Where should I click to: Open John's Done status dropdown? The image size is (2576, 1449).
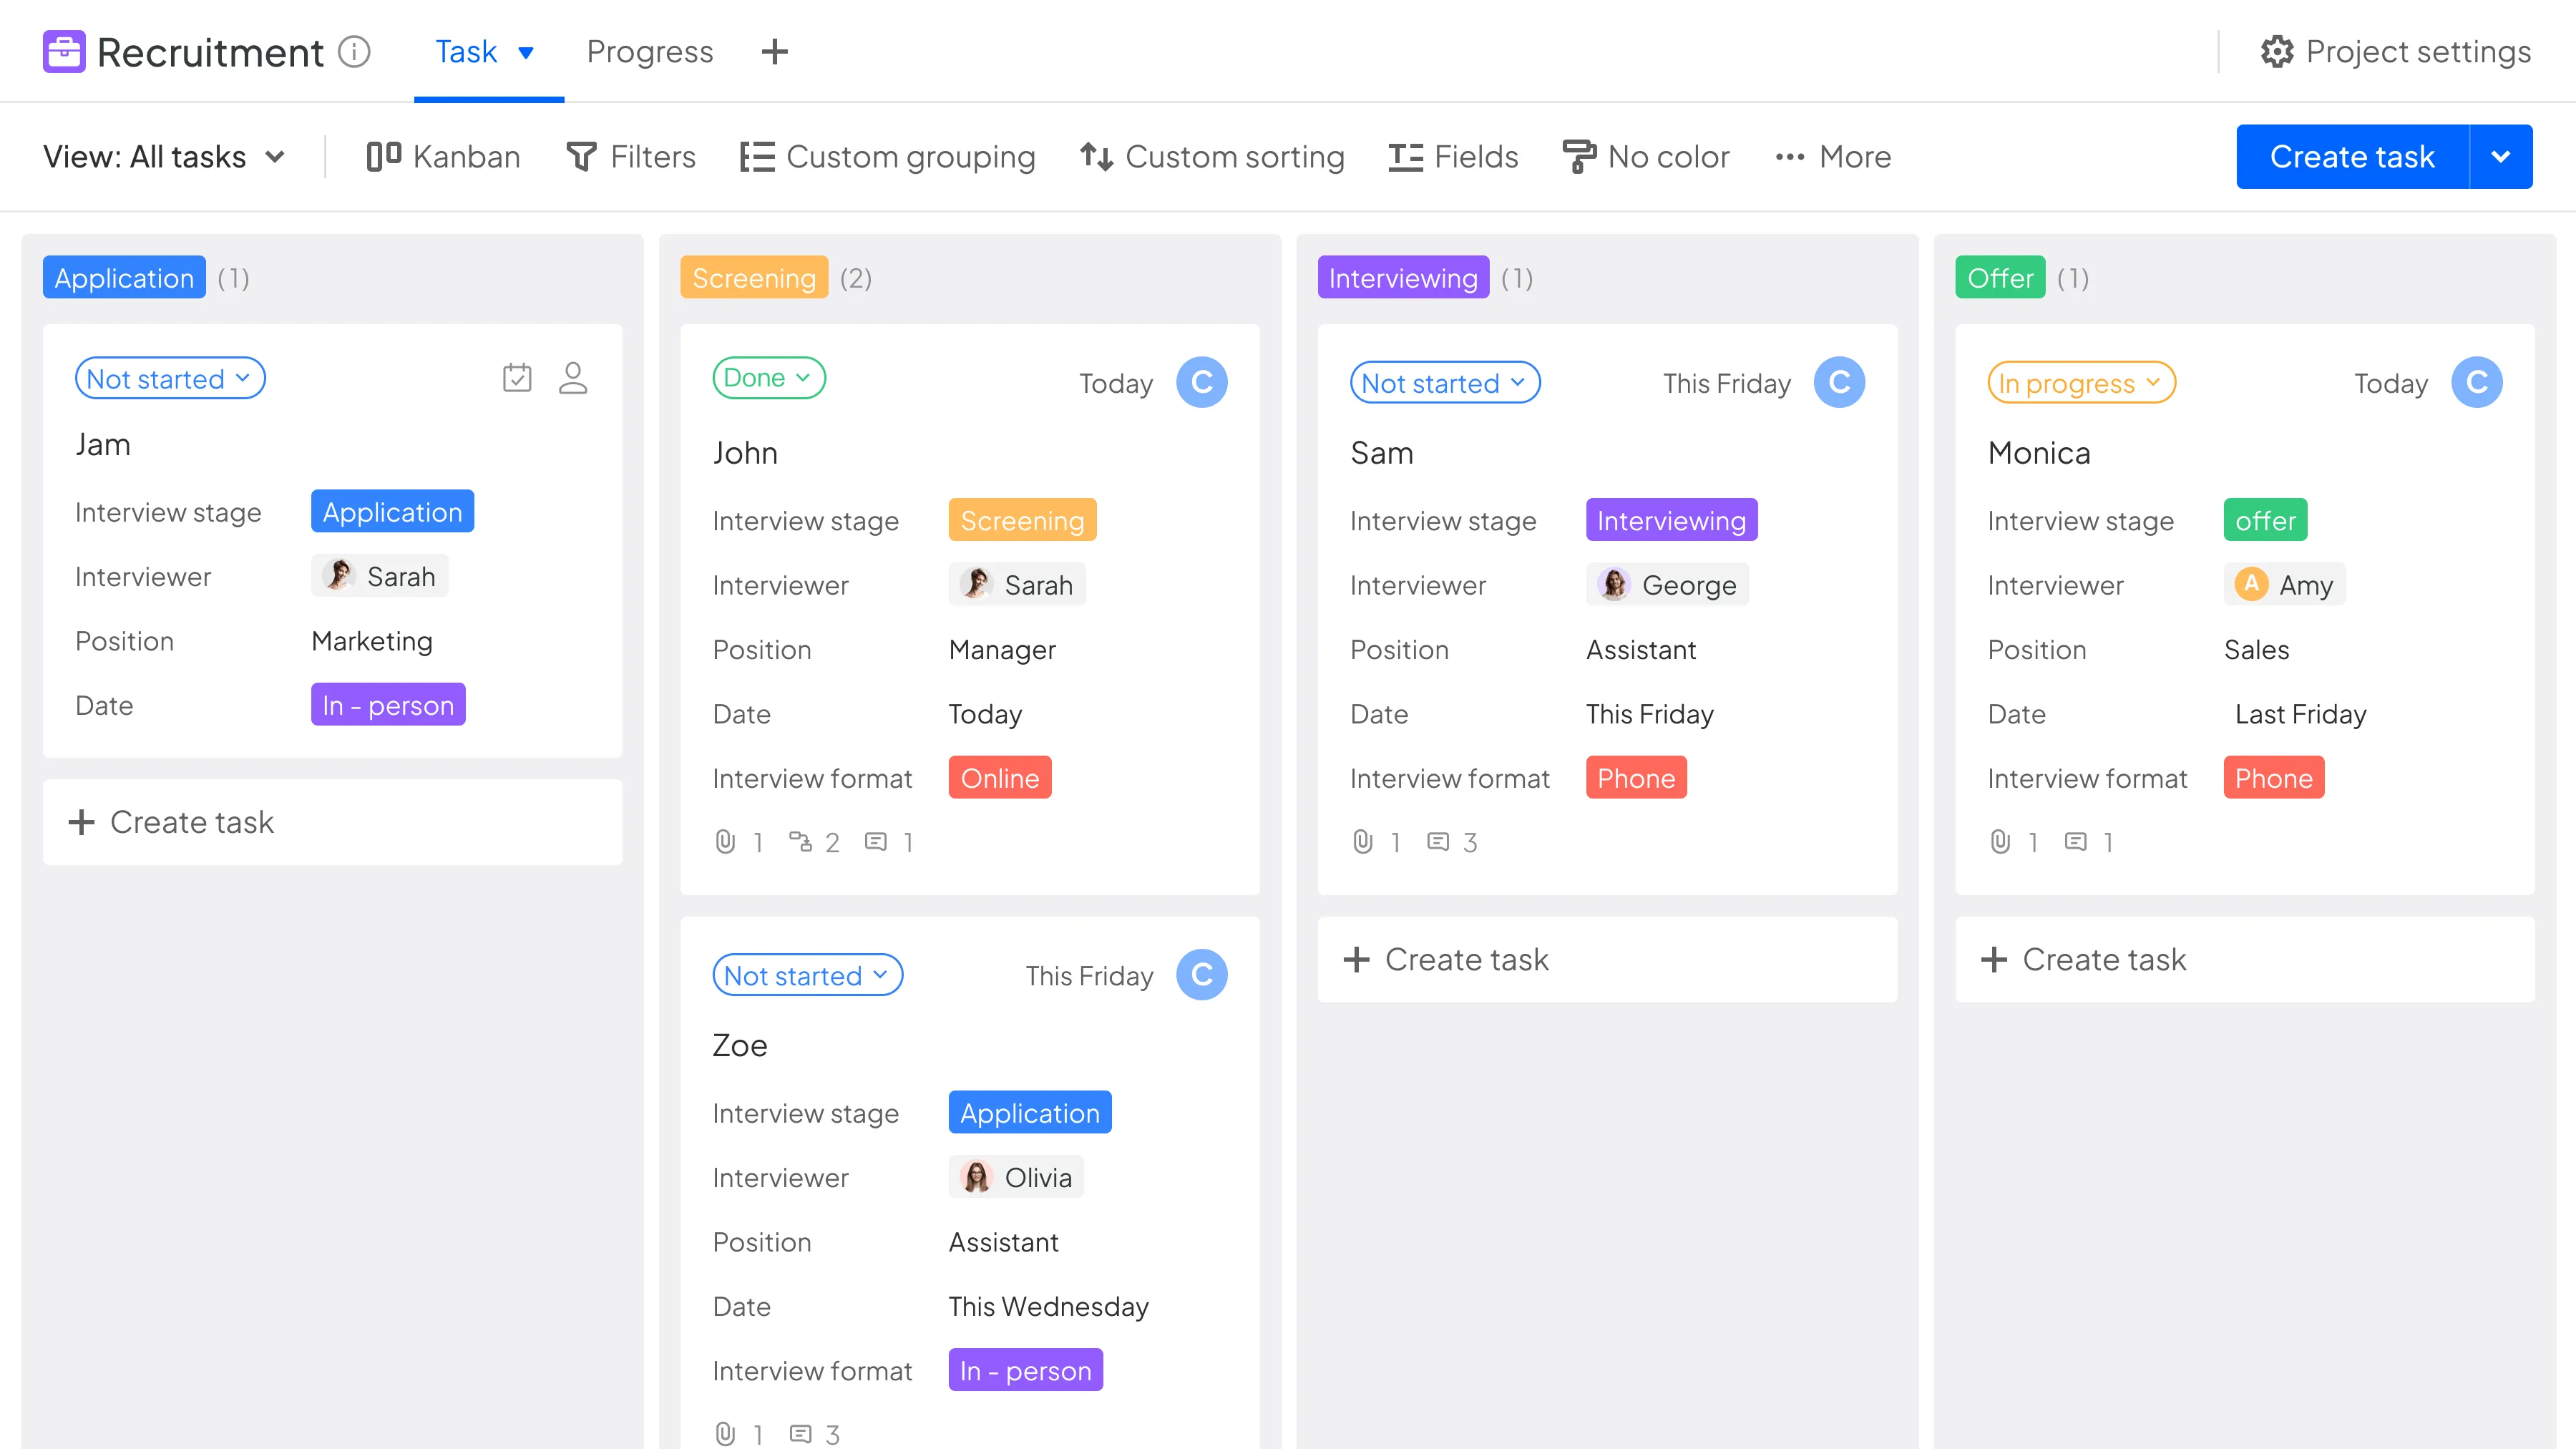point(768,378)
